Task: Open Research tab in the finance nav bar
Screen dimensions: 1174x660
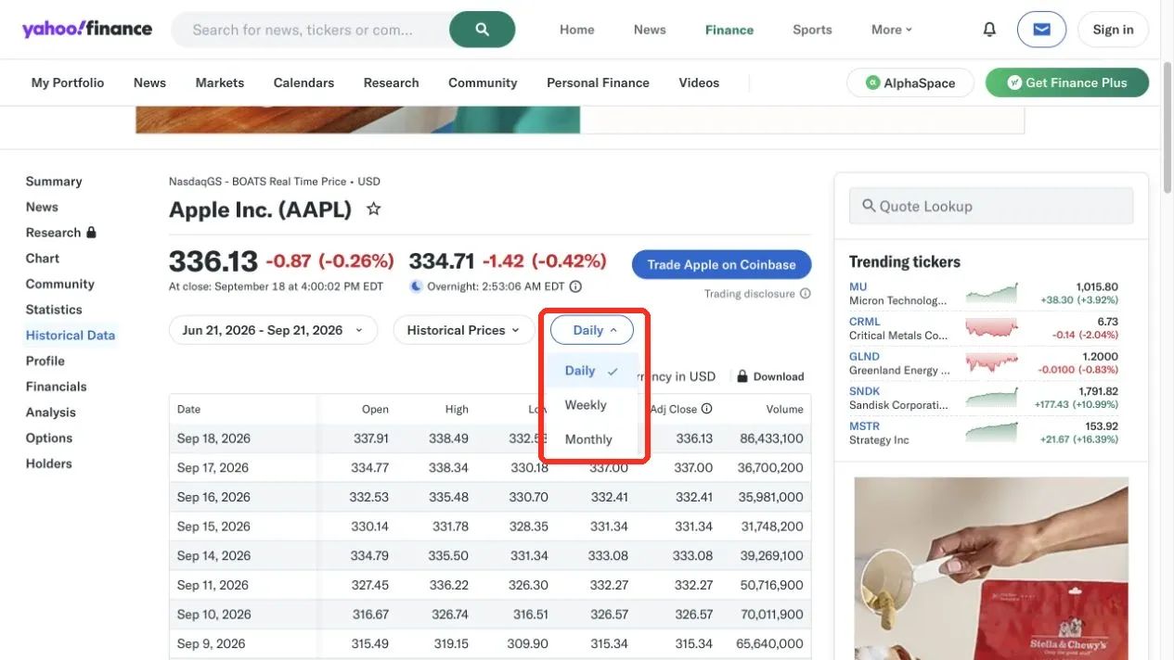Action: coord(391,82)
